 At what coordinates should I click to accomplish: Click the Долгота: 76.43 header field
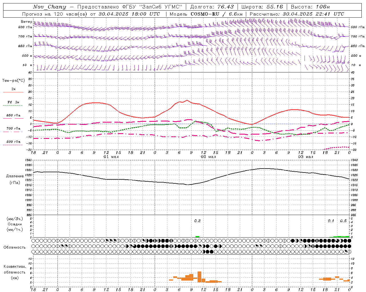(x=212, y=7)
